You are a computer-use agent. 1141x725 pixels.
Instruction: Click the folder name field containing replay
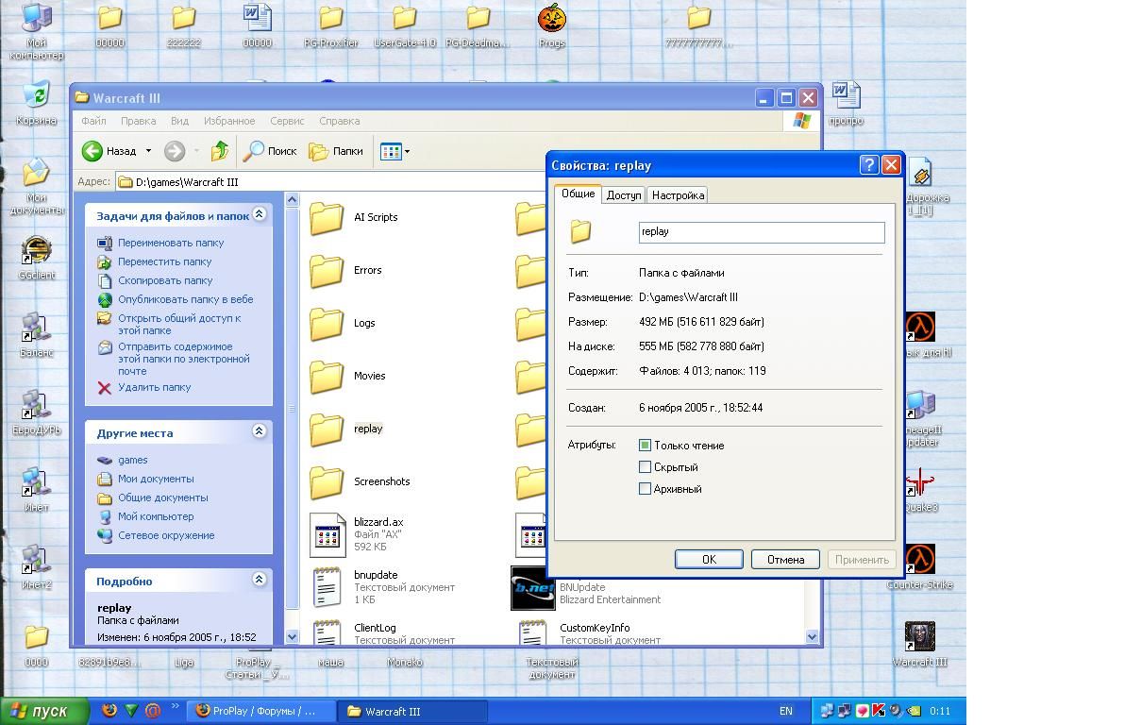762,232
